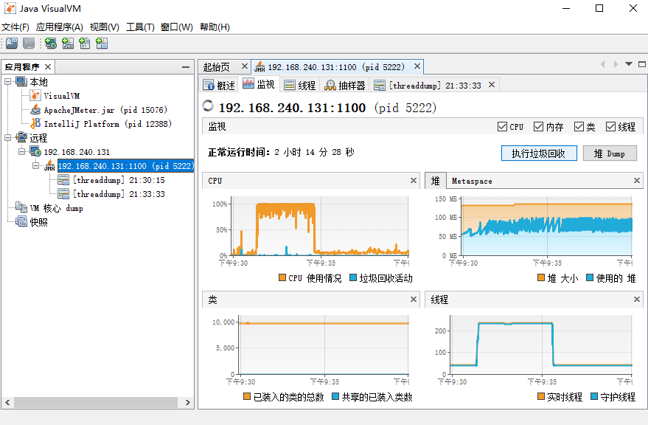Click the Save Snapshot toolbar icon
The height and width of the screenshot is (425, 648).
(x=28, y=43)
